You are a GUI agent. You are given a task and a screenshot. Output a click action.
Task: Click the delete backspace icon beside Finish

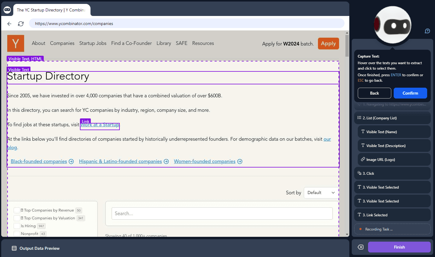tap(360, 247)
